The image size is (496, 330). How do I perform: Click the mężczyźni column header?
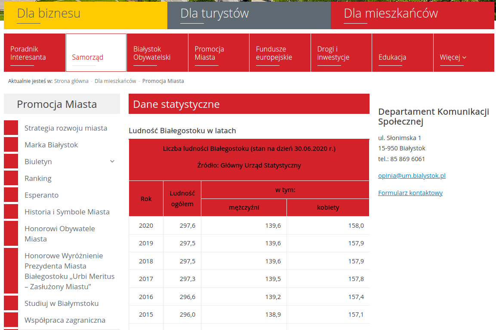click(x=244, y=208)
